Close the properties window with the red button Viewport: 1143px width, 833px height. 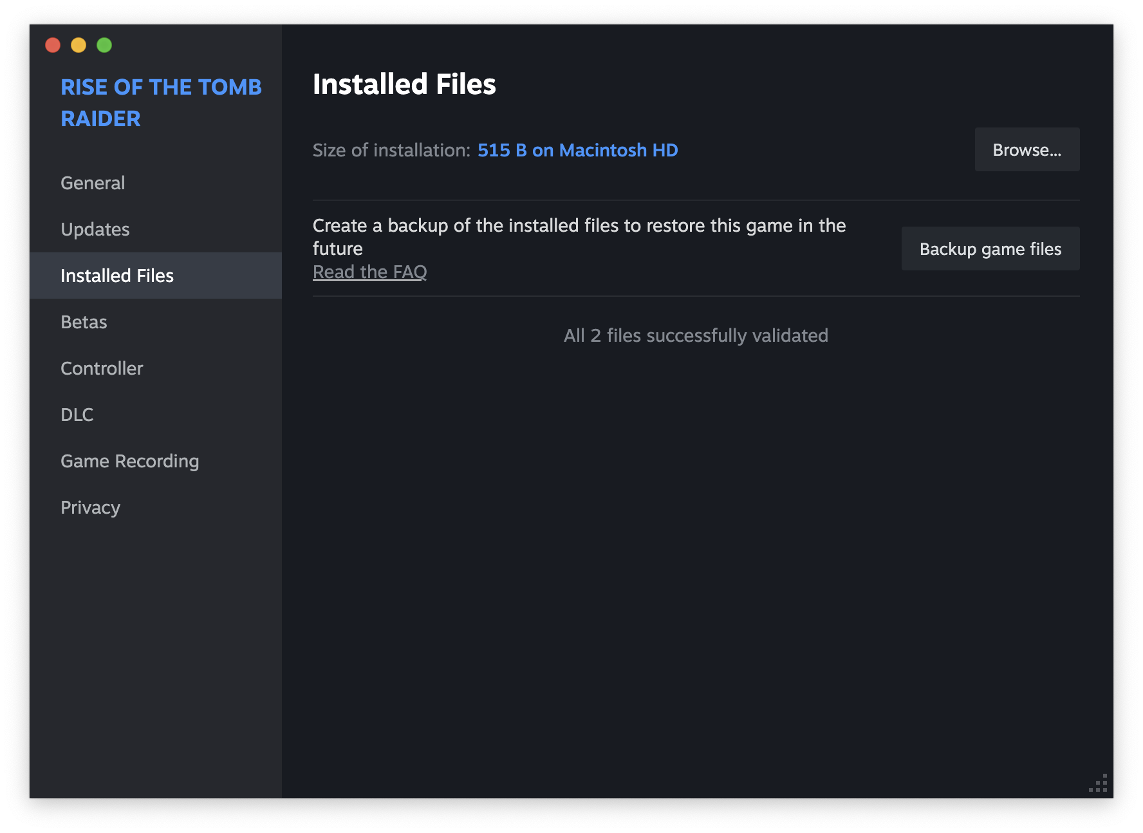tap(53, 45)
